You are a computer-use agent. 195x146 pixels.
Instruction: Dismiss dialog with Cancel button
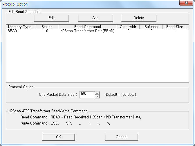click(x=122, y=137)
